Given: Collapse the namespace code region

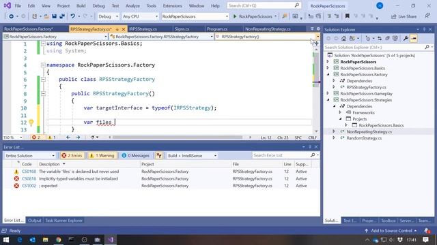Looking at the screenshot, I should 43,65.
